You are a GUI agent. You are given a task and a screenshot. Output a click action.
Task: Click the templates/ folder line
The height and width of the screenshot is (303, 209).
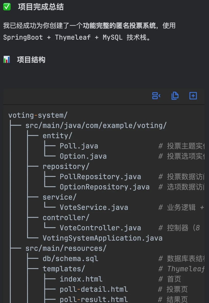64,269
